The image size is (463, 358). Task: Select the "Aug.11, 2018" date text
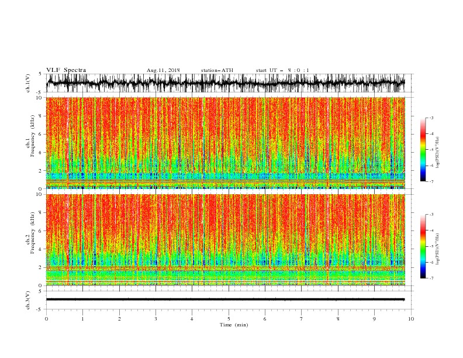tap(163, 70)
